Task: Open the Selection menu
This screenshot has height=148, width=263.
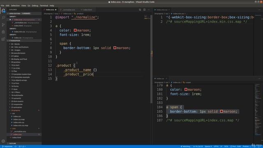Action: 15,5
